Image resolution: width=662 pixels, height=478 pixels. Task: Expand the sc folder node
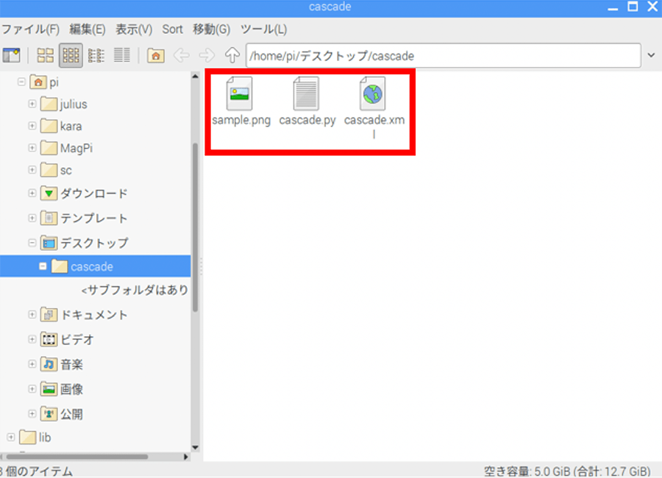pos(32,169)
